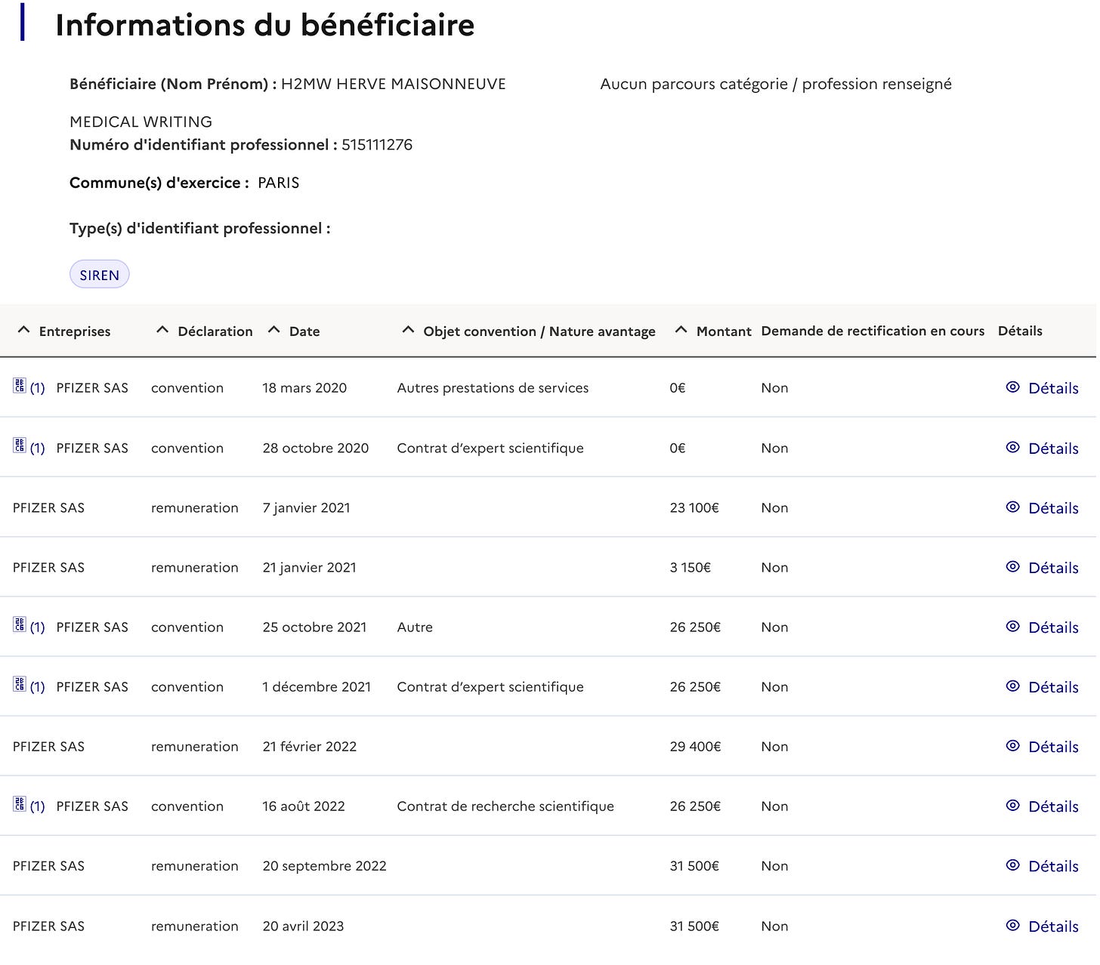Viewport: 1100px width, 965px height.
Task: Open Détails for Contrat de recherche scientifique
Action: click(x=1053, y=806)
